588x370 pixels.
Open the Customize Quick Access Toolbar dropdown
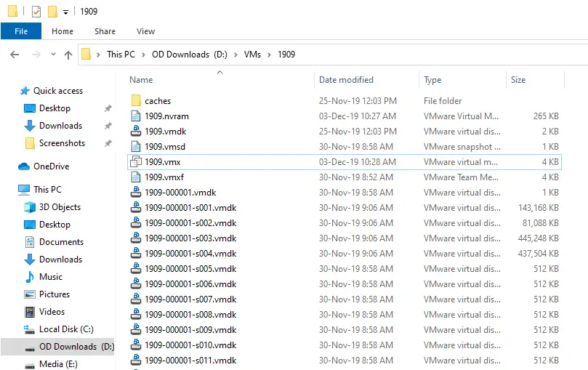click(65, 12)
